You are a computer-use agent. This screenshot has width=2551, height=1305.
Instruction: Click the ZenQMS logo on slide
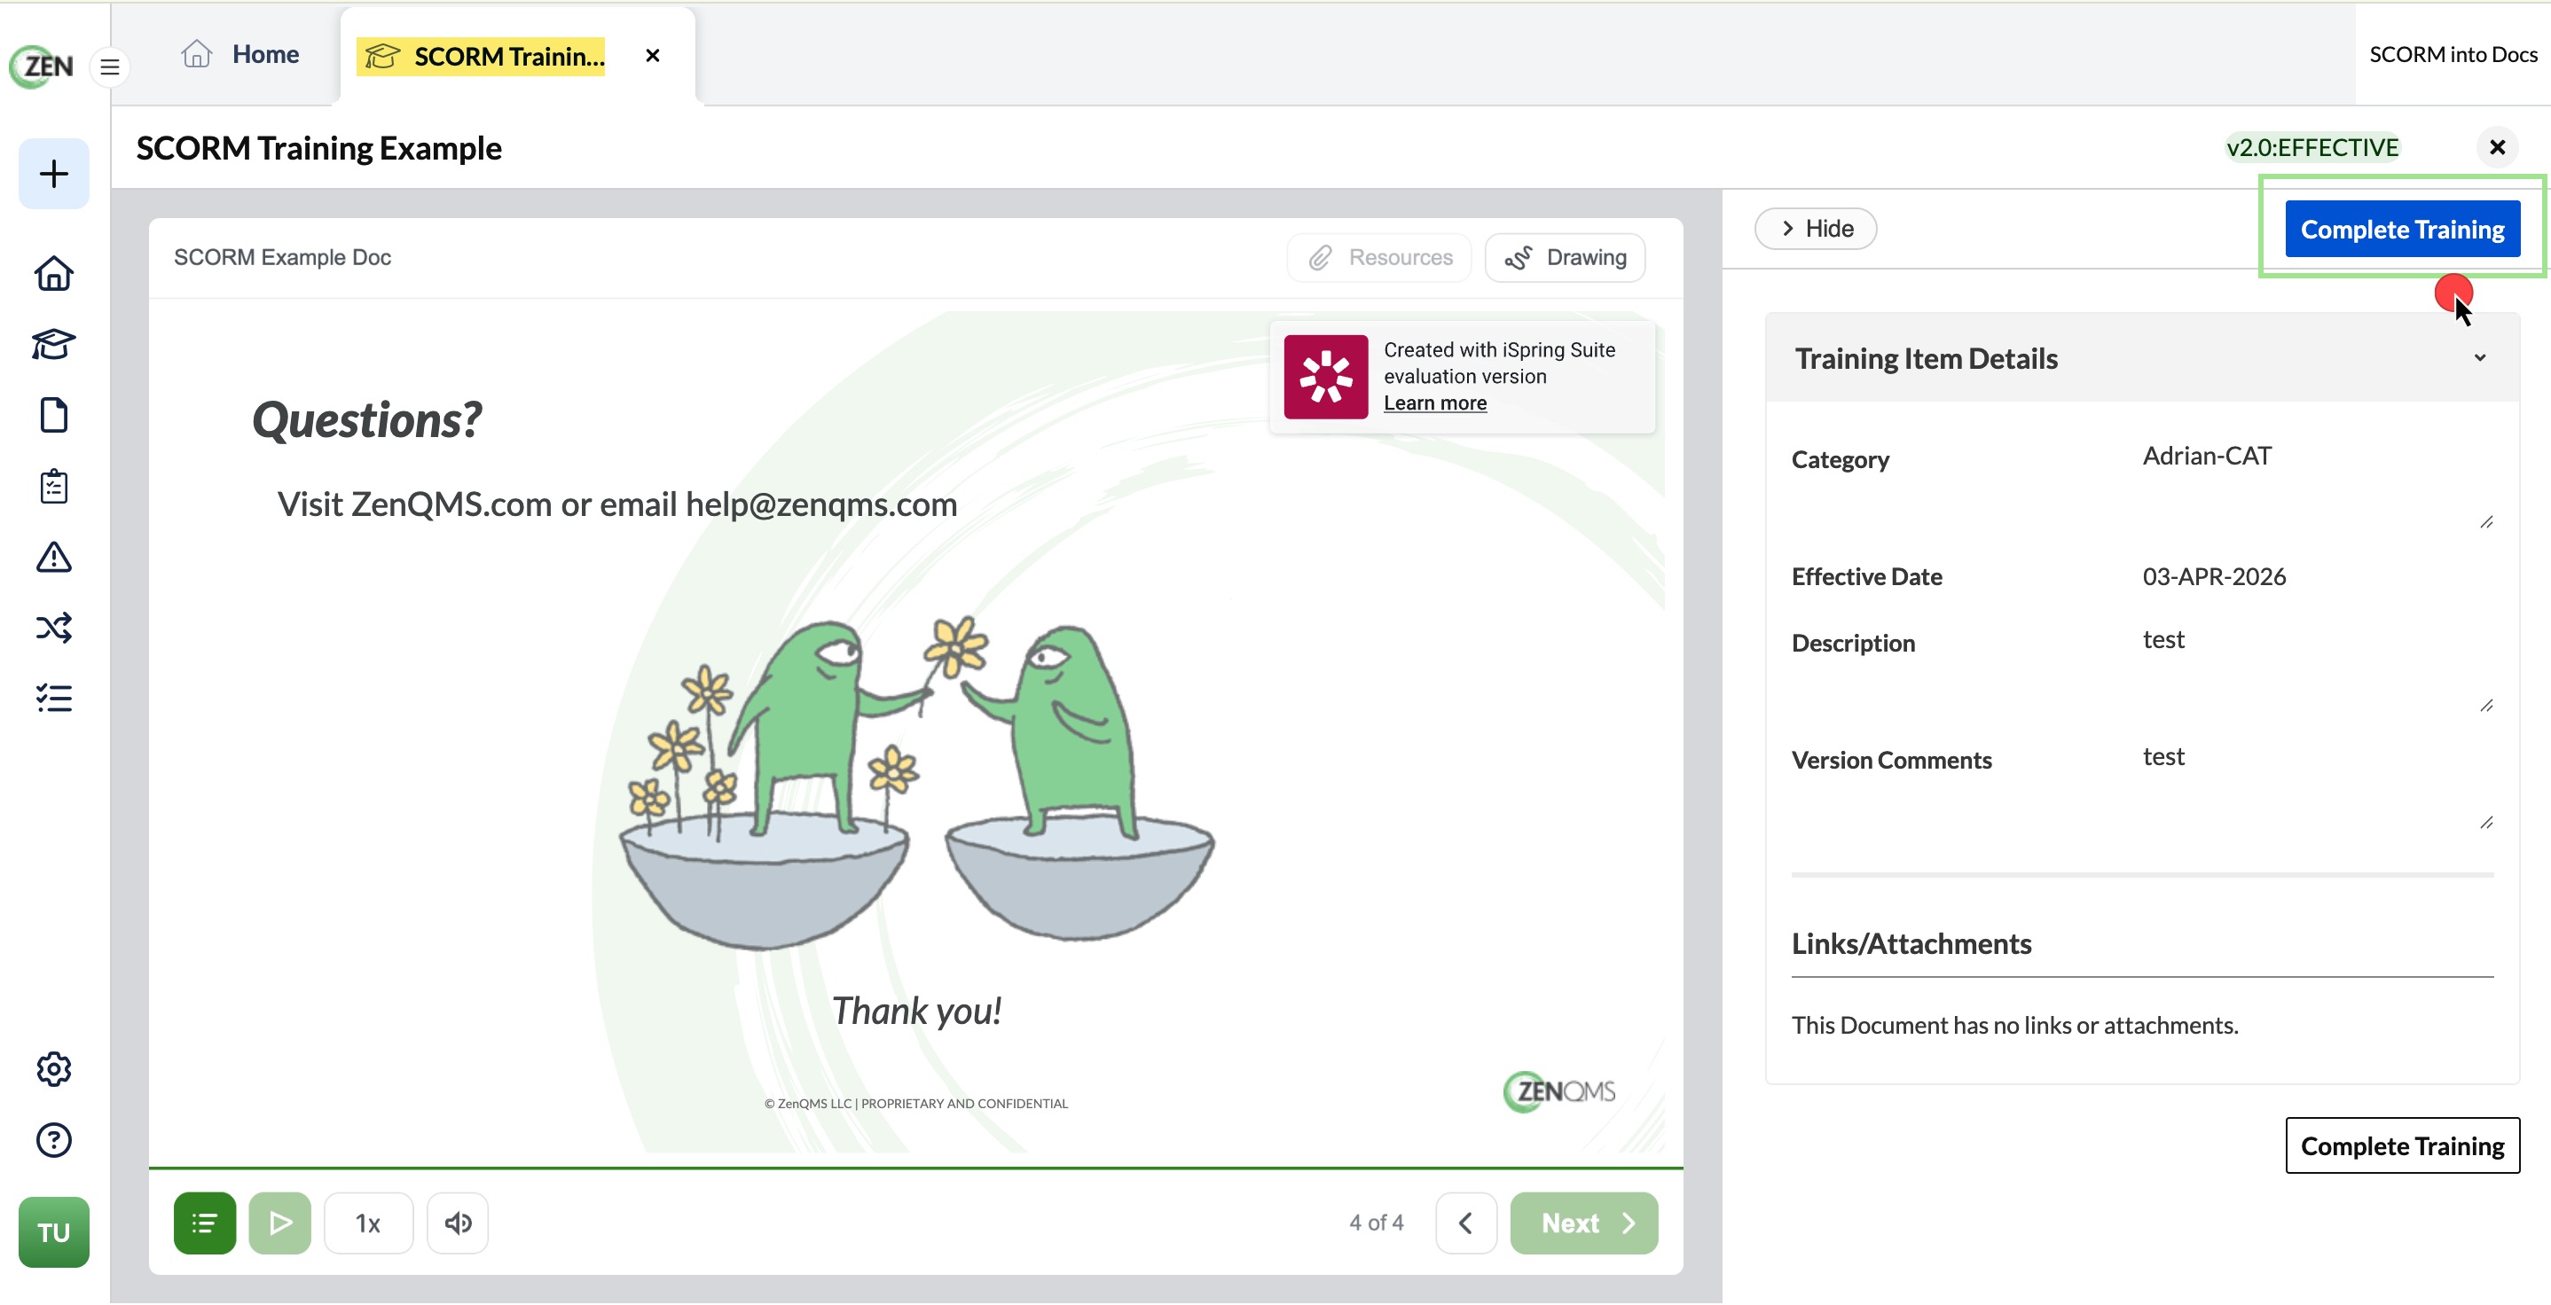point(1558,1091)
